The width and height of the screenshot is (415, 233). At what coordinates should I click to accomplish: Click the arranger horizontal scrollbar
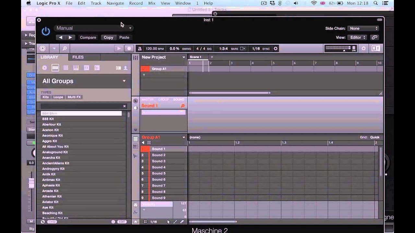pyautogui.click(x=230, y=93)
